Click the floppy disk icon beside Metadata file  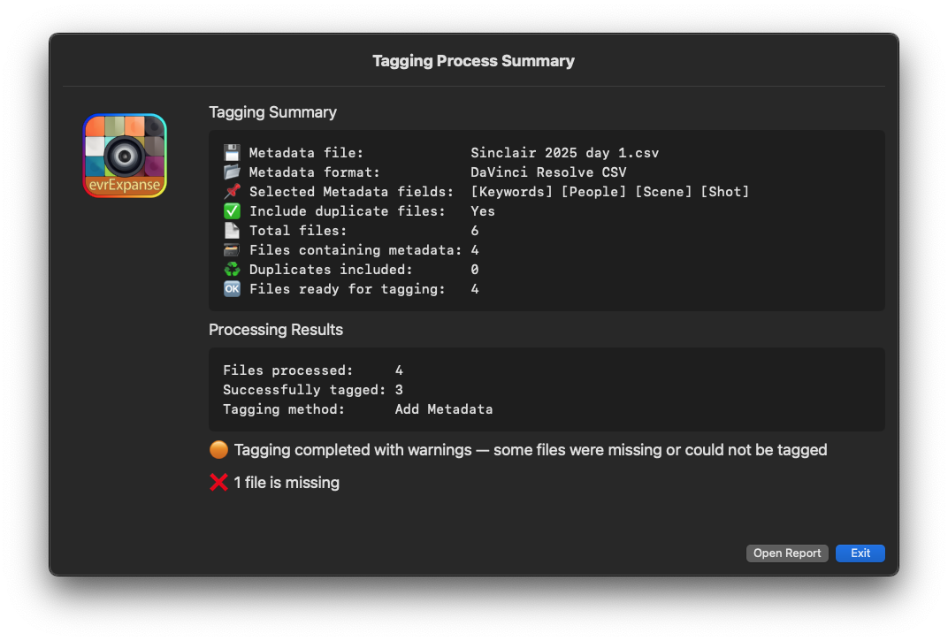click(x=232, y=153)
